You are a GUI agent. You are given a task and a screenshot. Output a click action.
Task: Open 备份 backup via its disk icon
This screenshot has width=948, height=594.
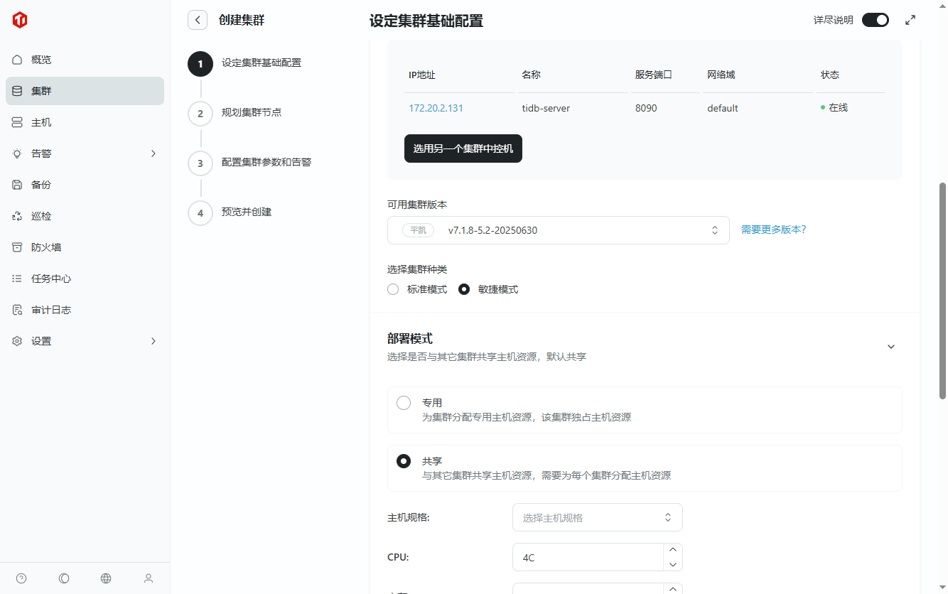tap(18, 185)
